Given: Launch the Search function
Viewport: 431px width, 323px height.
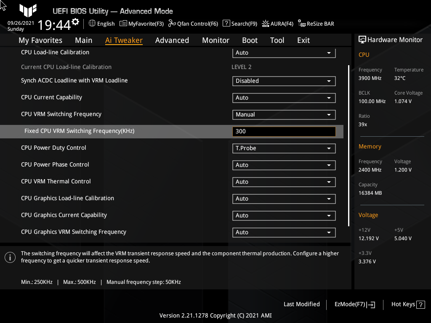Looking at the screenshot, I should [240, 24].
